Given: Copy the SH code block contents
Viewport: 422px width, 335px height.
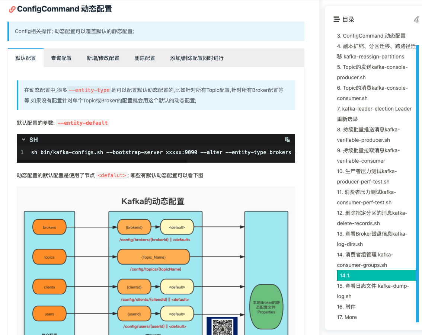Looking at the screenshot, I should [287, 140].
